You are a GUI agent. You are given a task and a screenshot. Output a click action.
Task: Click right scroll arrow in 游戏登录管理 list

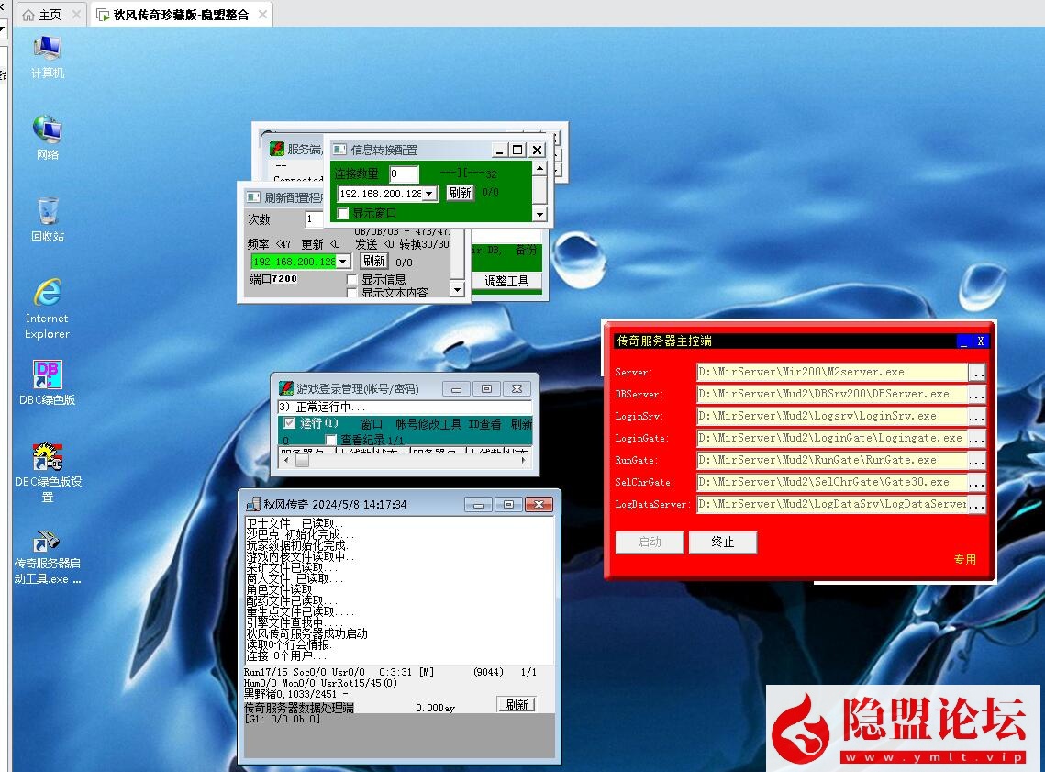[x=523, y=460]
